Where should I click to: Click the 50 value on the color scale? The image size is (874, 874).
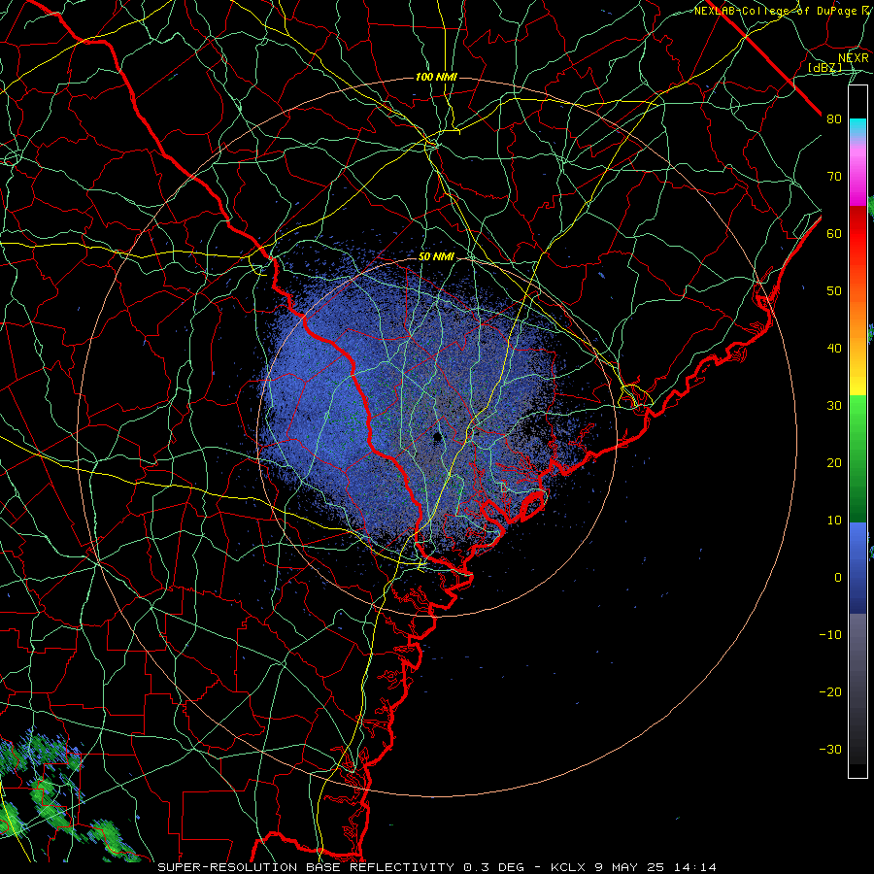[x=834, y=291]
